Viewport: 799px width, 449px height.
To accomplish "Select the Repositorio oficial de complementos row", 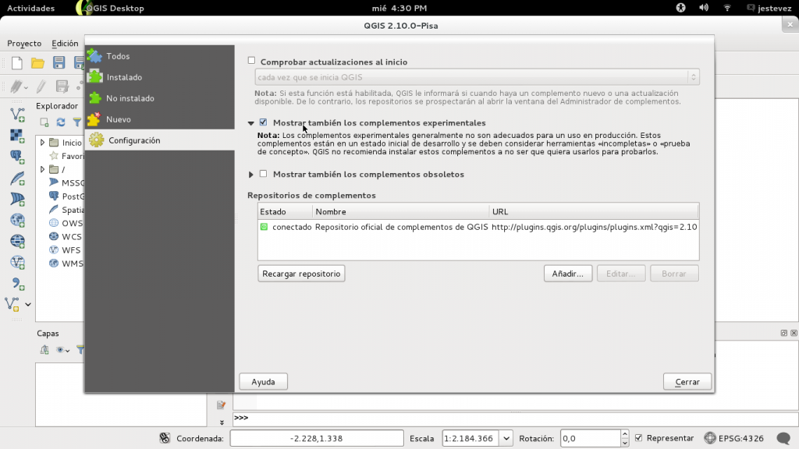I will coord(478,227).
